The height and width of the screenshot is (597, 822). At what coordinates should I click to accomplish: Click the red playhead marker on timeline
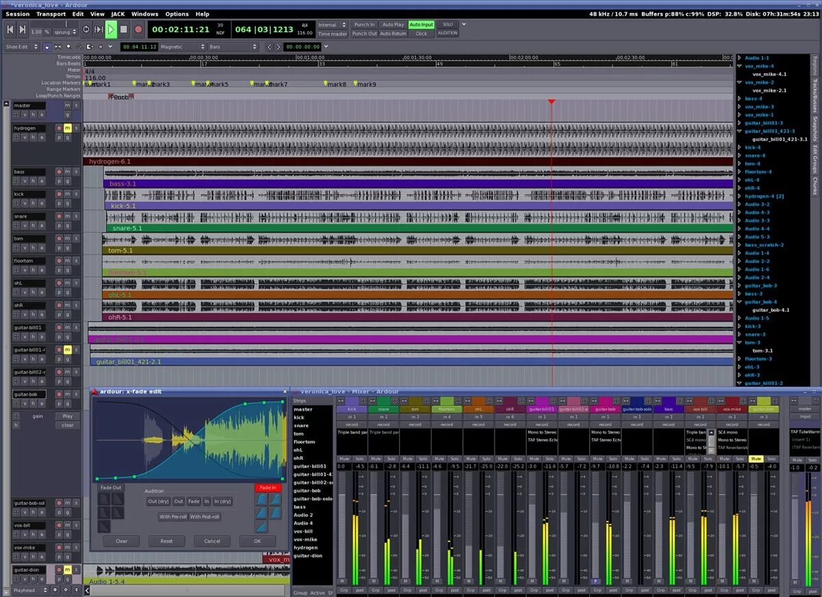tap(551, 102)
